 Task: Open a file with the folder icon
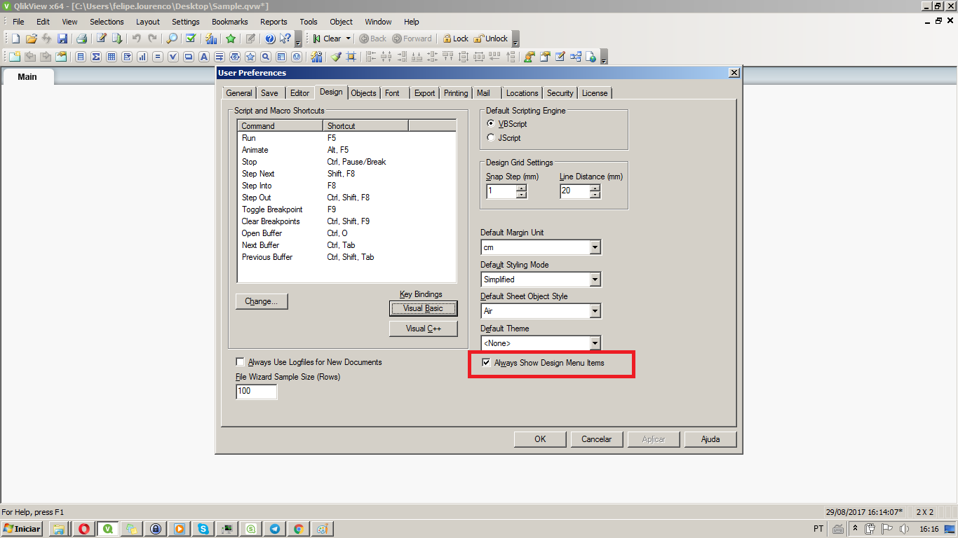[x=31, y=39]
